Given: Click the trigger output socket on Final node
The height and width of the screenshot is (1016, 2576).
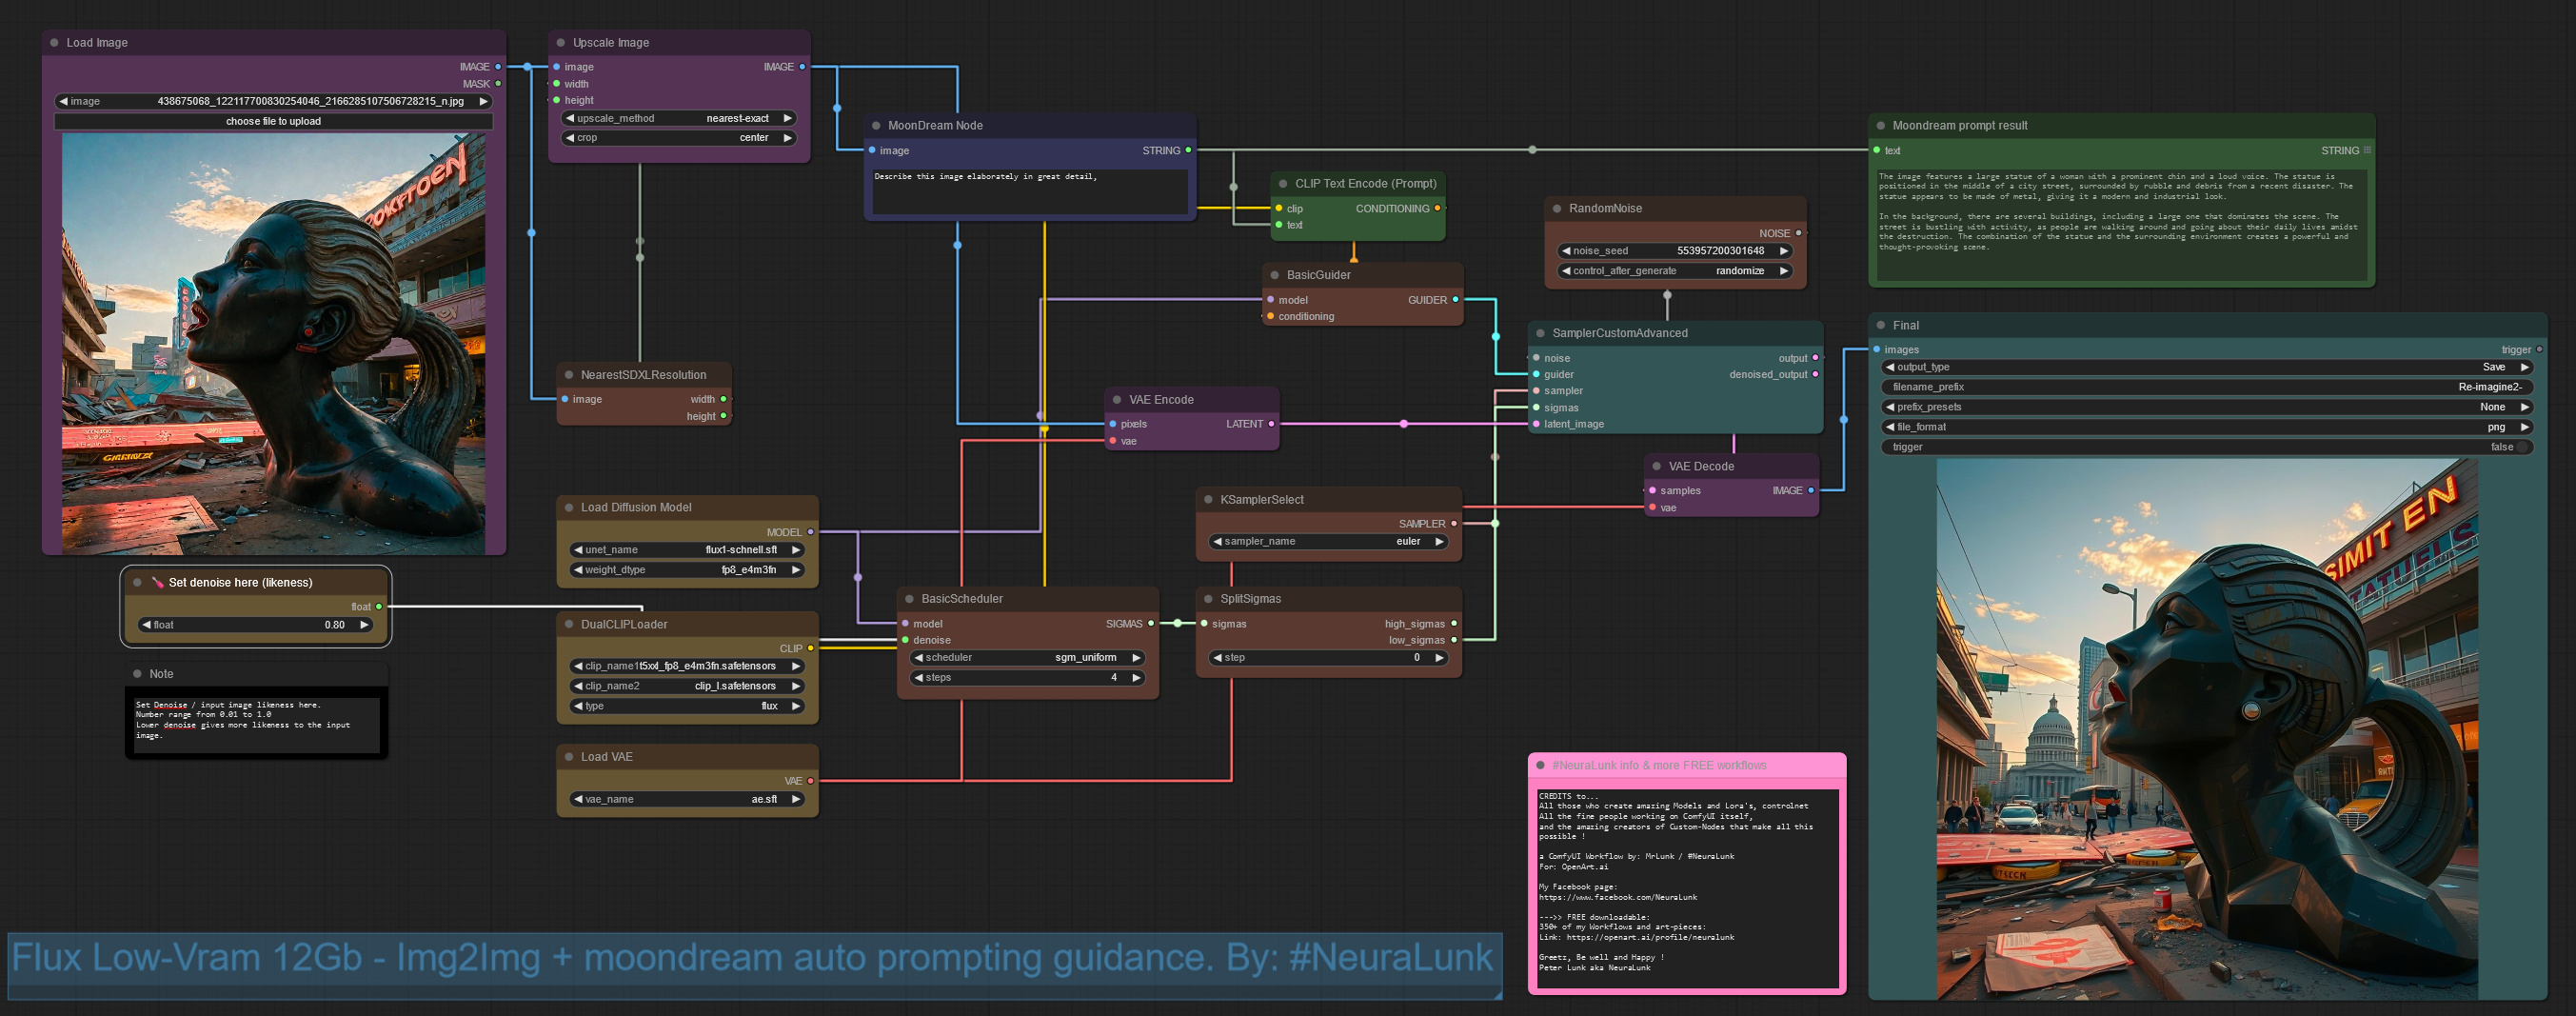Looking at the screenshot, I should [x=2538, y=350].
